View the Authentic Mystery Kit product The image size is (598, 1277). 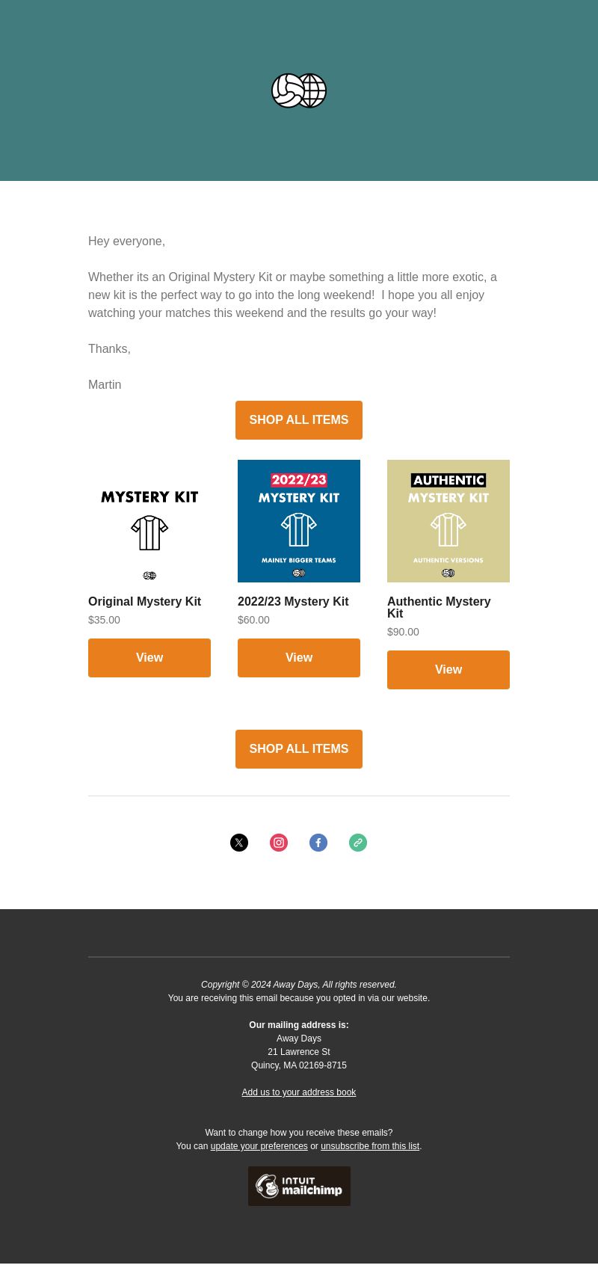(x=449, y=670)
